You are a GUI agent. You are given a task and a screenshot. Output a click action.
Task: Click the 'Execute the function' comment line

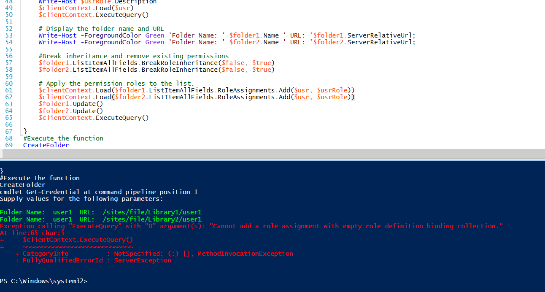[x=63, y=138]
